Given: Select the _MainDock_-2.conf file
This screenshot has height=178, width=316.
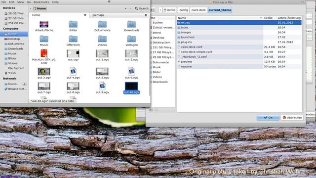Looking at the screenshot, I should click(239, 57).
